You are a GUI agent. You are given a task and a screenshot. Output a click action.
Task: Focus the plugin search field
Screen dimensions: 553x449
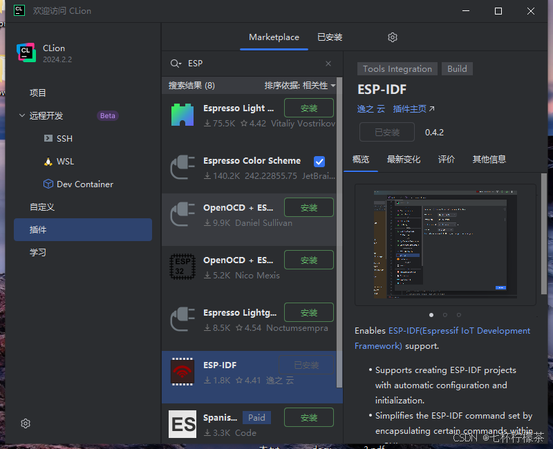252,64
